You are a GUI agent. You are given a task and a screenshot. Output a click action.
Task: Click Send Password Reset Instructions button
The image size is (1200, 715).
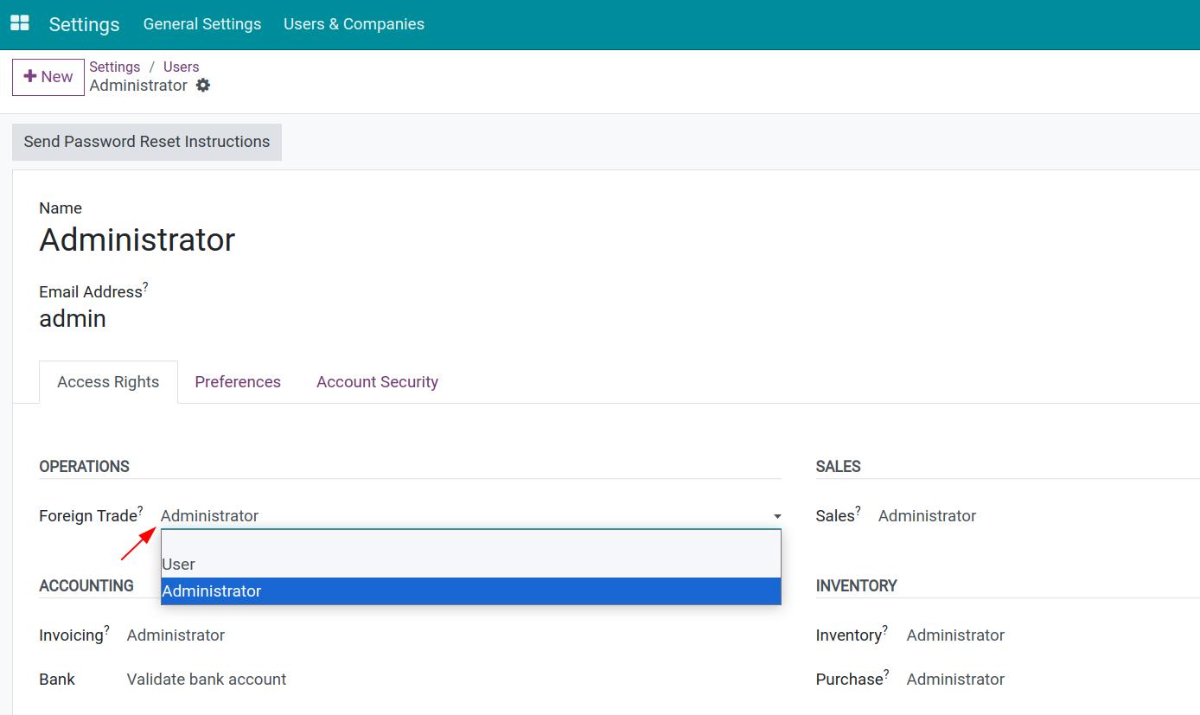click(147, 142)
